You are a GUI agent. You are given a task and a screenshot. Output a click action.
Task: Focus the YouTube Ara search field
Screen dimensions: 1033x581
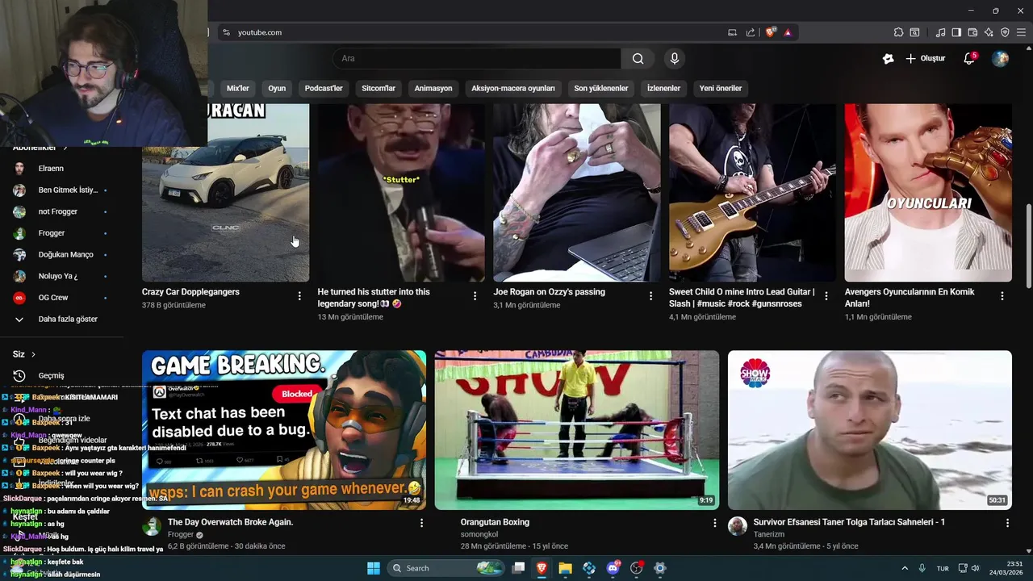pyautogui.click(x=476, y=58)
